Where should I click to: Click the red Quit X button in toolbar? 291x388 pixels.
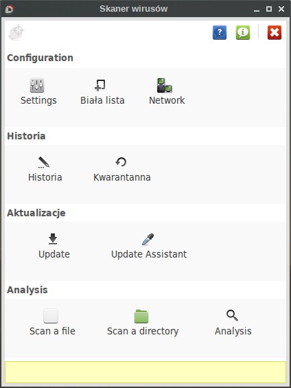(275, 32)
